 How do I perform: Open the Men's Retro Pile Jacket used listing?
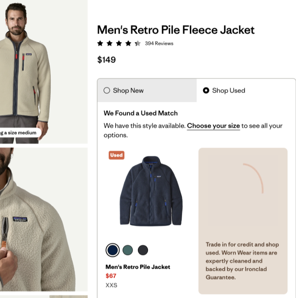coord(138,267)
